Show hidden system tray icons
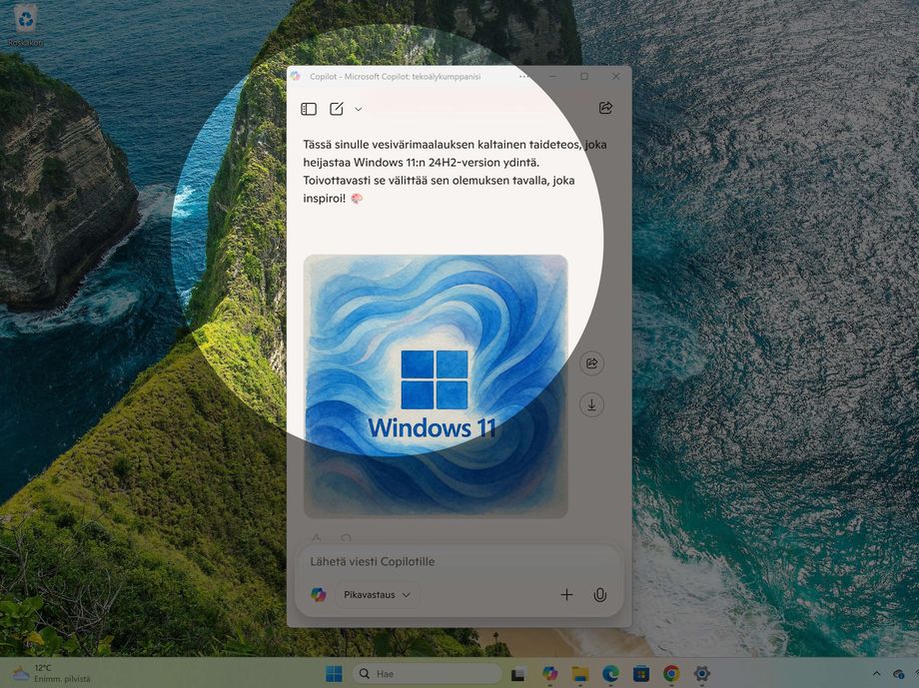Viewport: 919px width, 688px height. [x=876, y=674]
